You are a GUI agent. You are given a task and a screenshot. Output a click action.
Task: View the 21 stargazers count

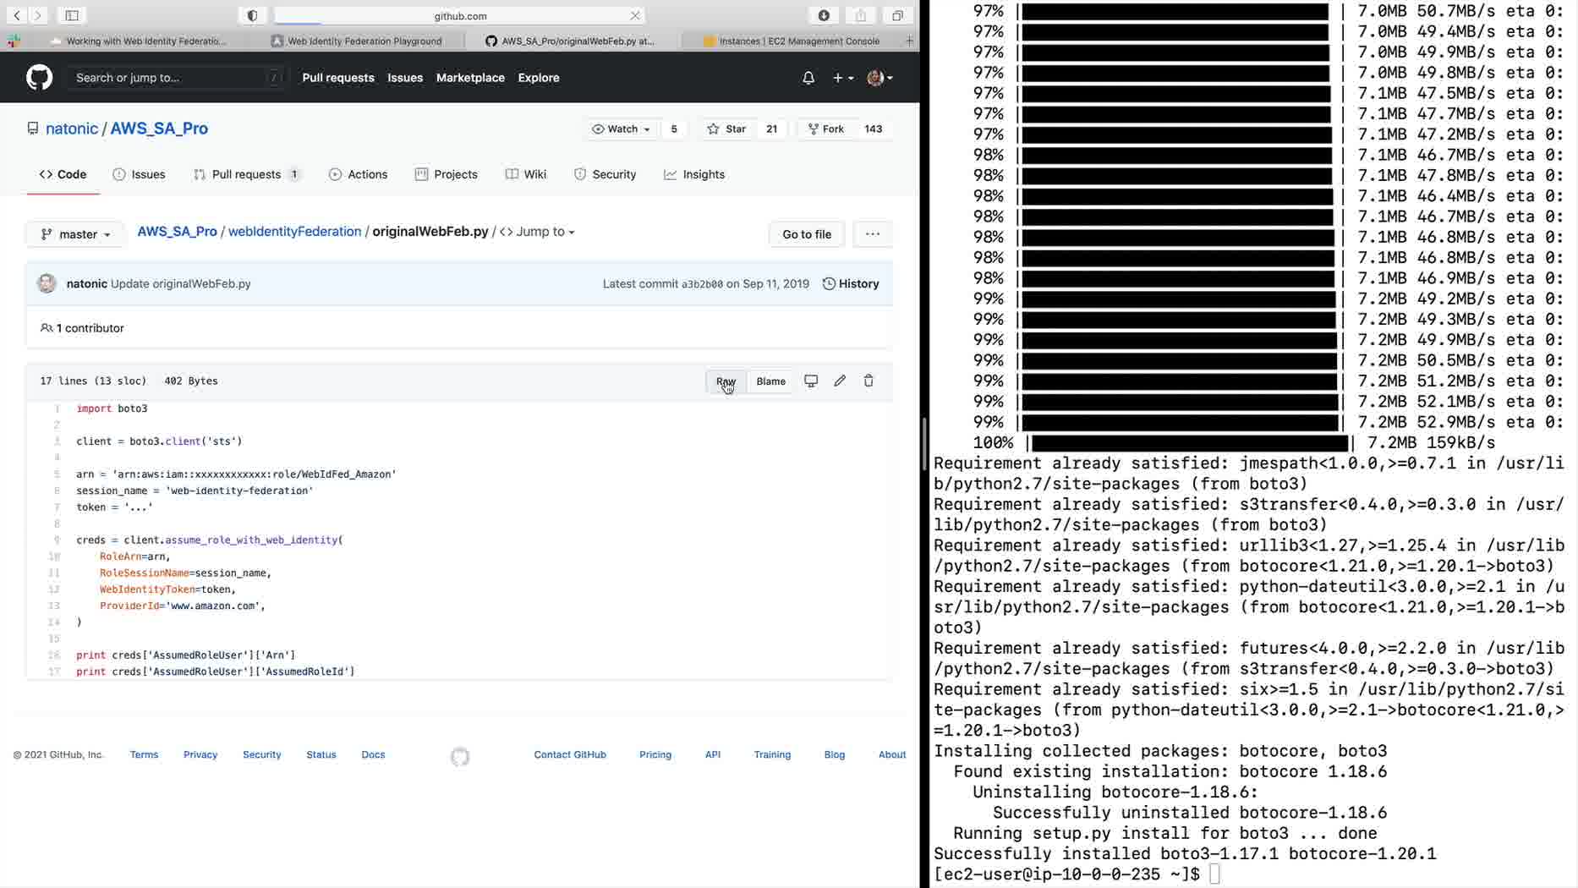click(771, 129)
